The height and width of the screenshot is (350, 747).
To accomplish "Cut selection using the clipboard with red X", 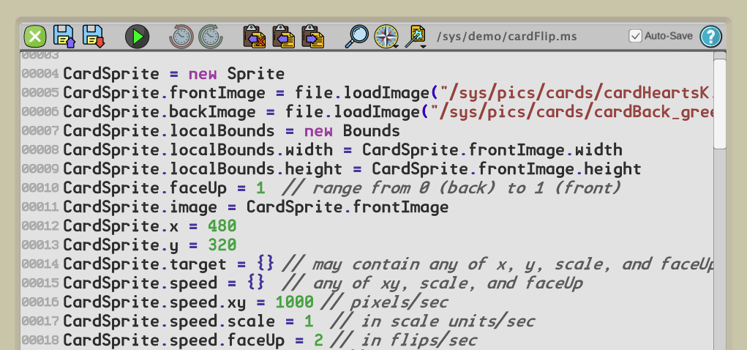I will [255, 37].
